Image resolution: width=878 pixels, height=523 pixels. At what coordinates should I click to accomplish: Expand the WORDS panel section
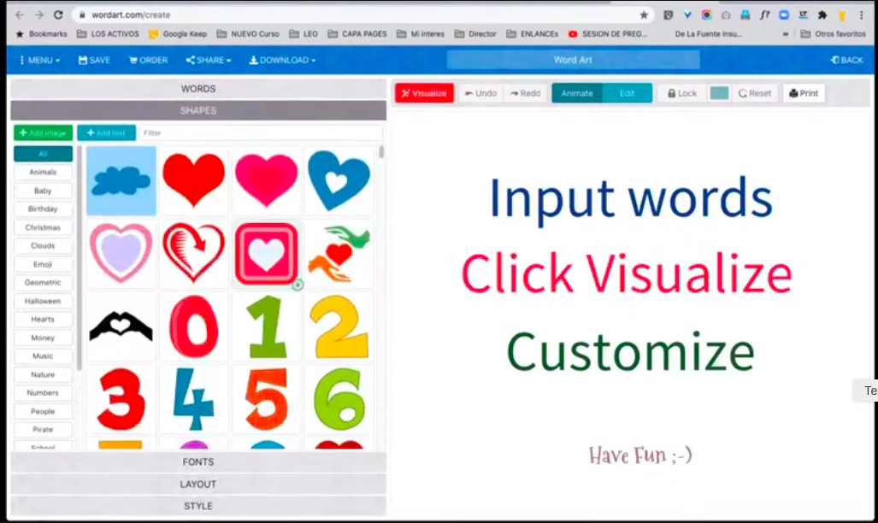click(x=198, y=89)
